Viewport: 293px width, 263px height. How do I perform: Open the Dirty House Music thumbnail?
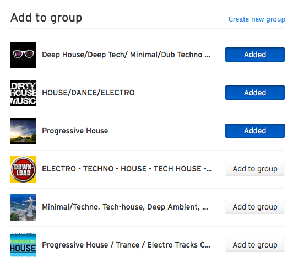pos(23,93)
